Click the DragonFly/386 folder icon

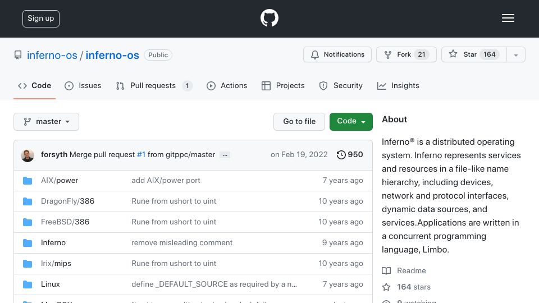28,201
